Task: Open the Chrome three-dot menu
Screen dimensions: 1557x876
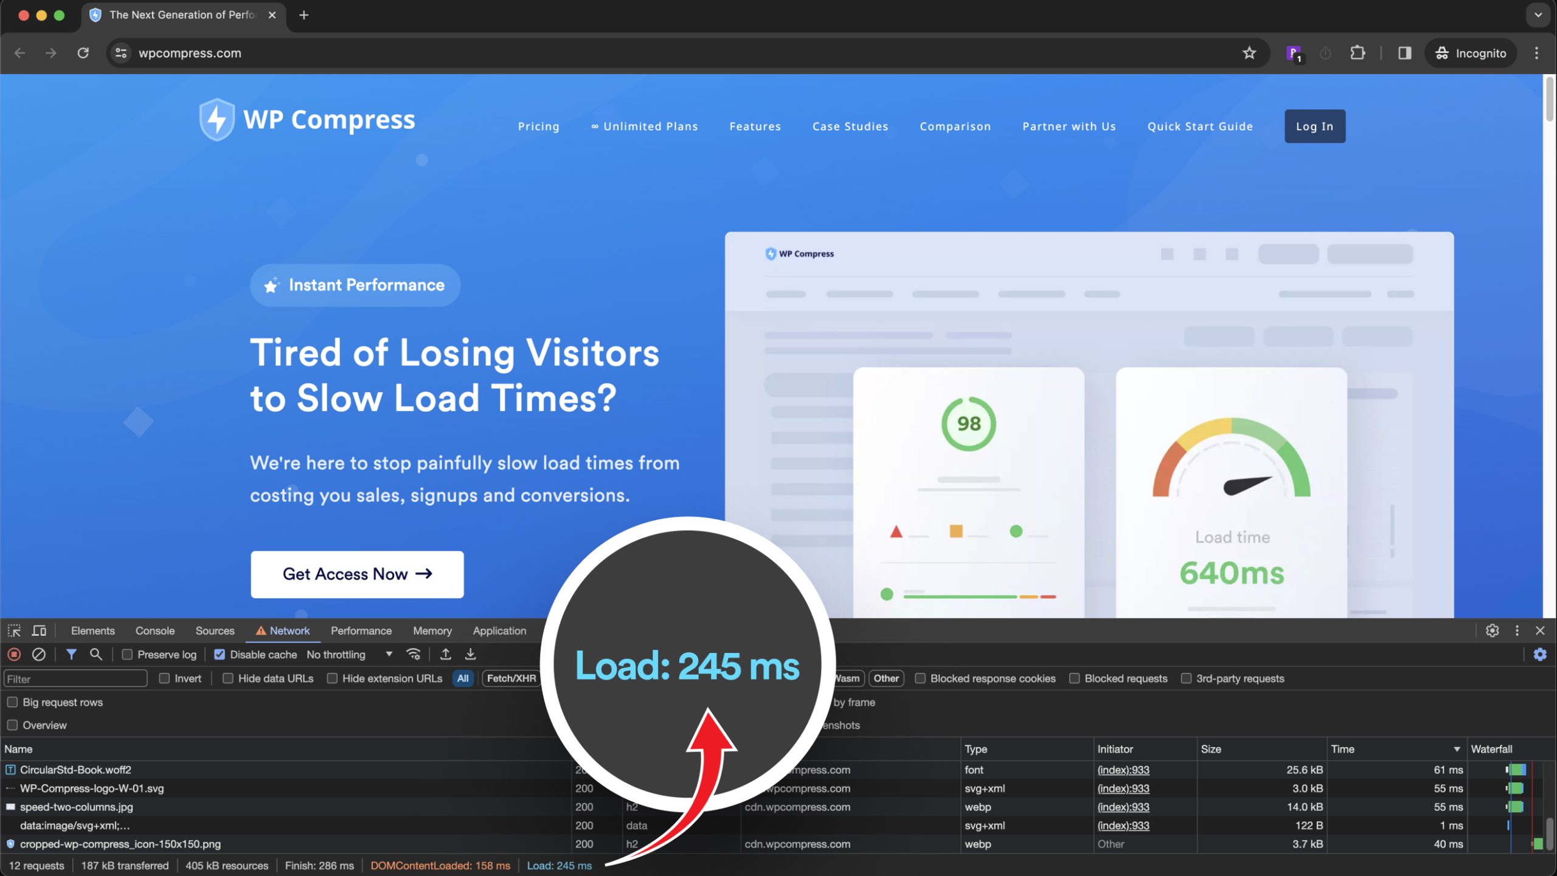Action: coord(1536,53)
